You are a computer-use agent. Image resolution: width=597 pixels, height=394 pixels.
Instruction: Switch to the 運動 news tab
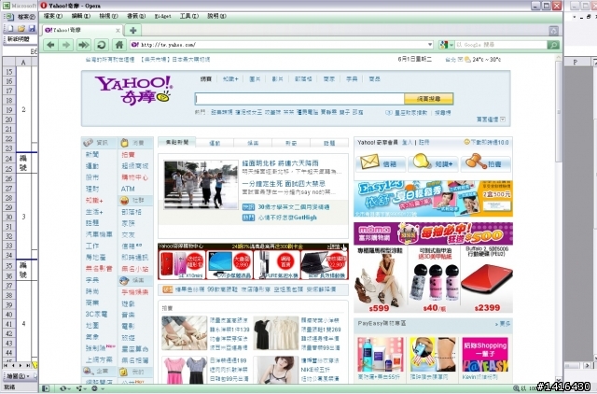215,143
